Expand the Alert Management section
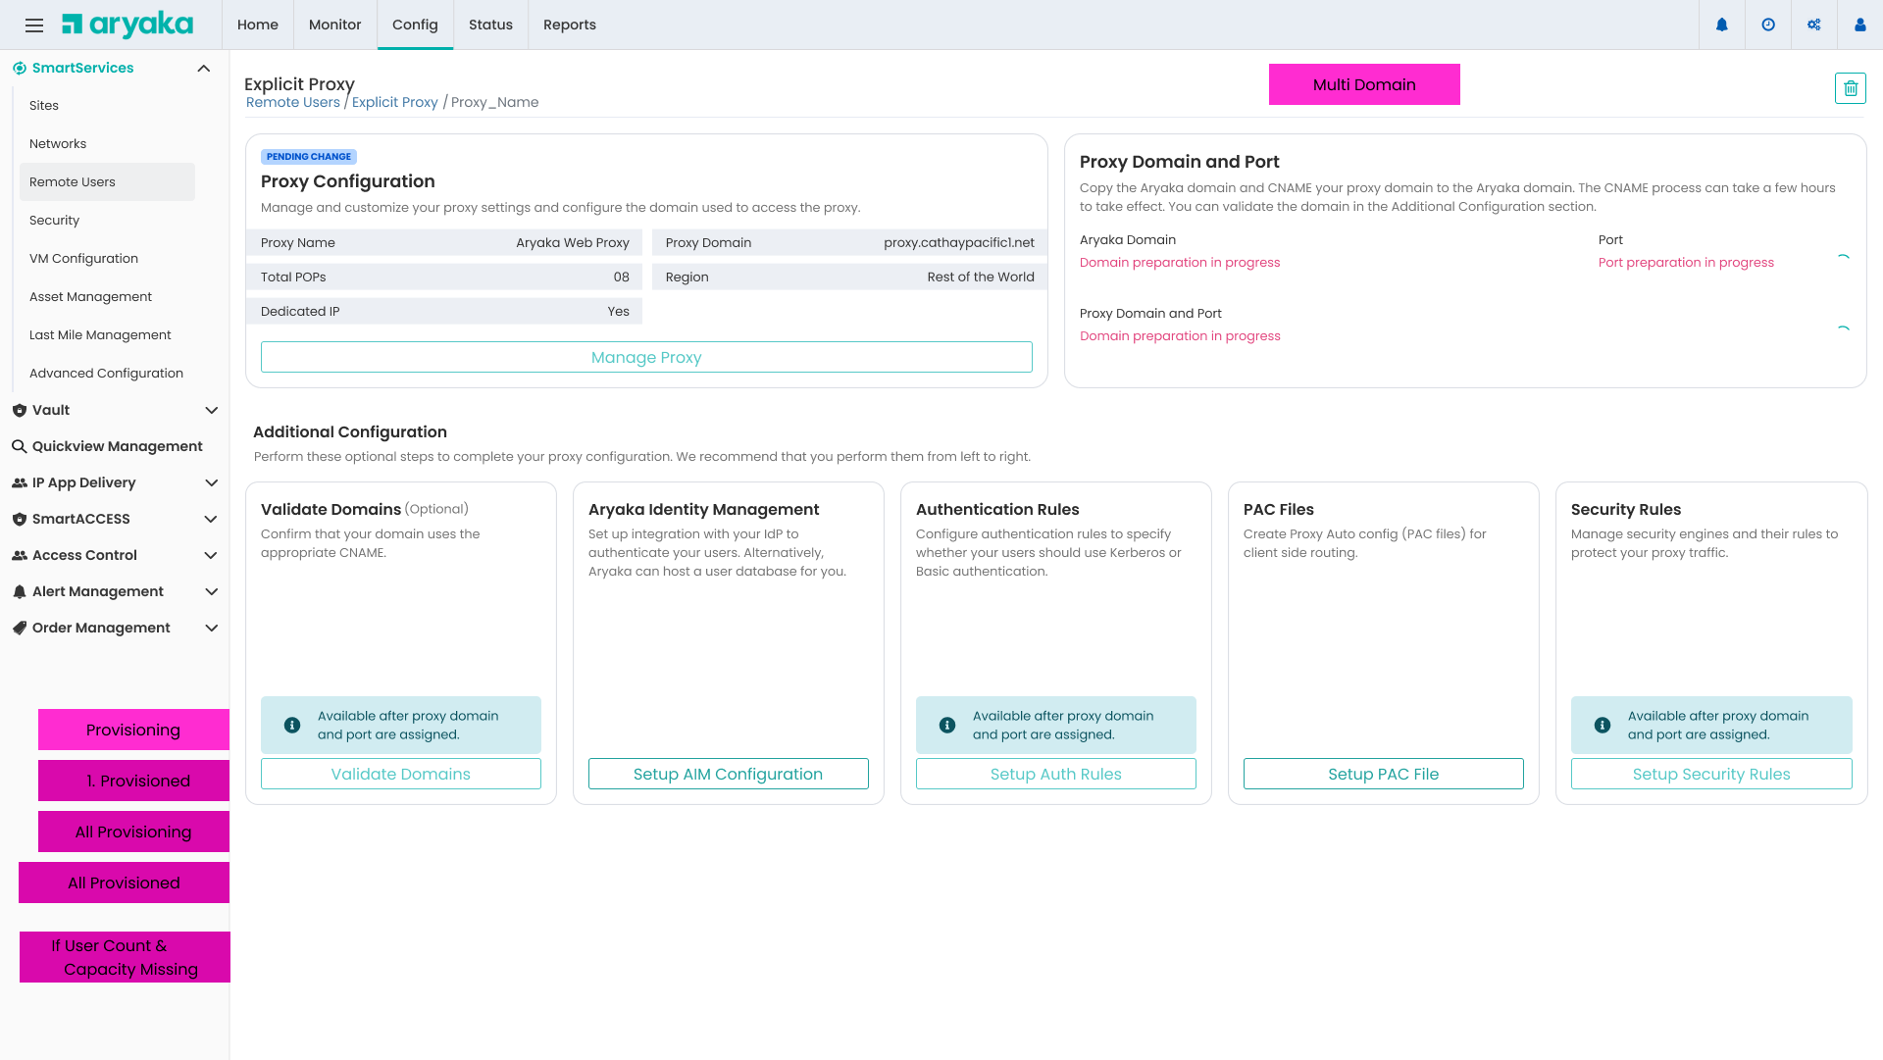This screenshot has height=1060, width=1883. coord(211,592)
